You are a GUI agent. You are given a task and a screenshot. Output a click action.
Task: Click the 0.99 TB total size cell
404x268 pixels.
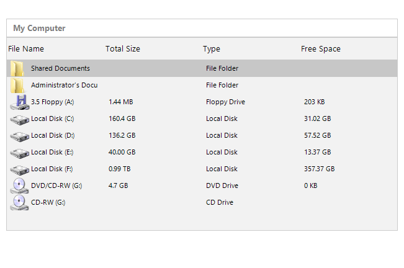click(x=120, y=169)
